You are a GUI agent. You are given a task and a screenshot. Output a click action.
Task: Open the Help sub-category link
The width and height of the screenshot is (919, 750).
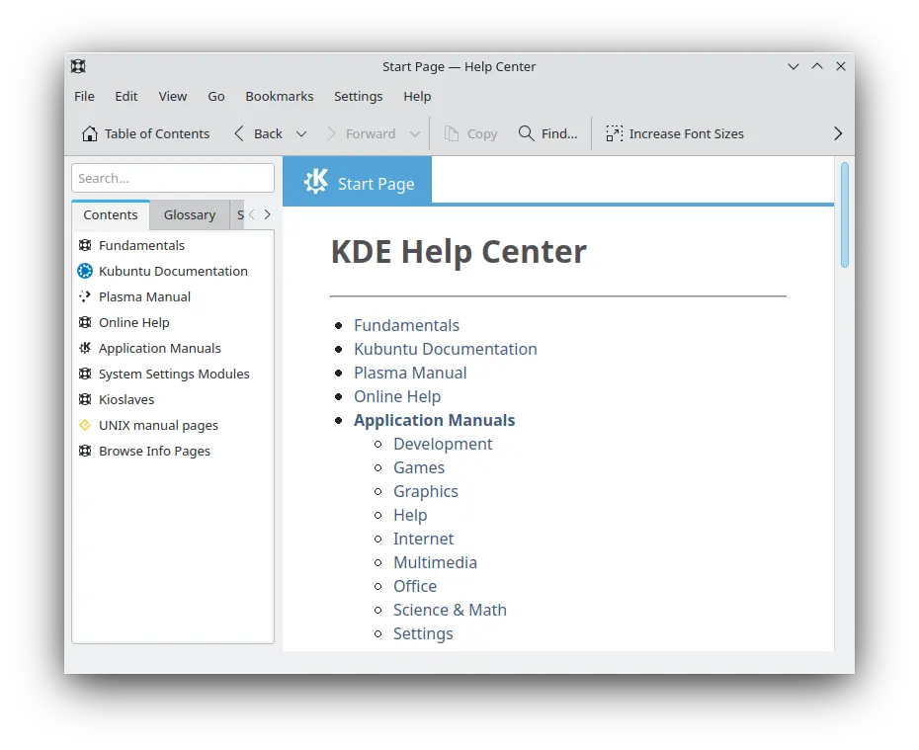click(x=410, y=515)
